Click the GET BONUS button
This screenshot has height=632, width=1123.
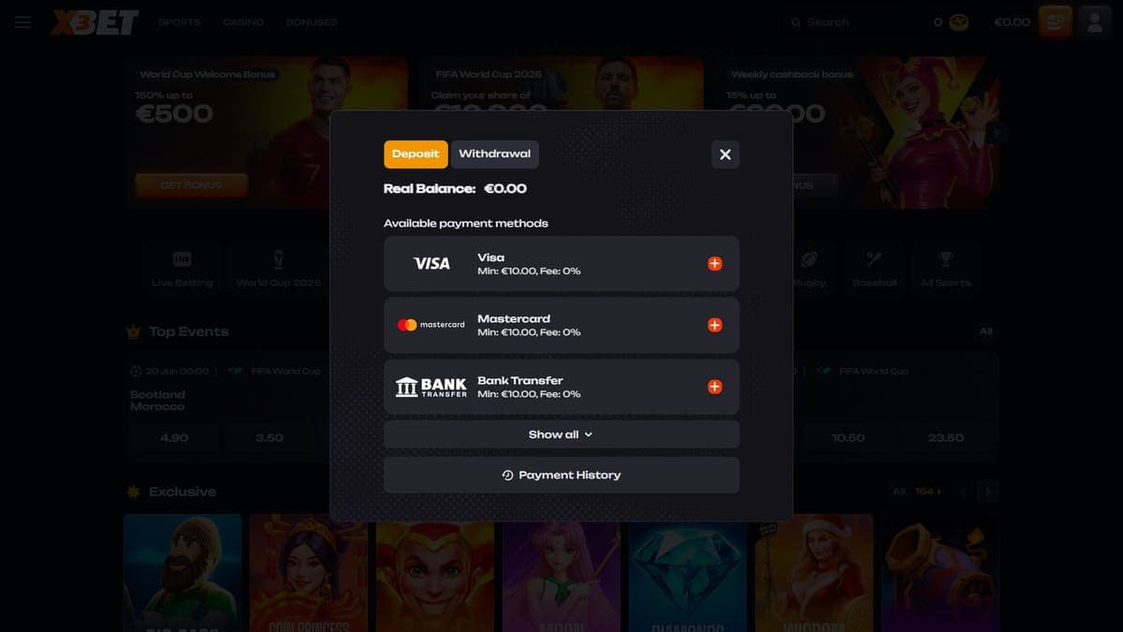click(x=191, y=185)
